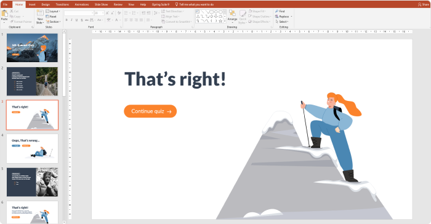Select slide 4 Oops, That's wrong thumbnail

coord(32,148)
